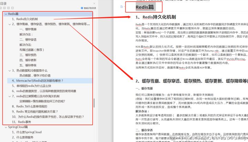Select the first 解决办法： outline entry
248x142 pixels.
(26, 34)
